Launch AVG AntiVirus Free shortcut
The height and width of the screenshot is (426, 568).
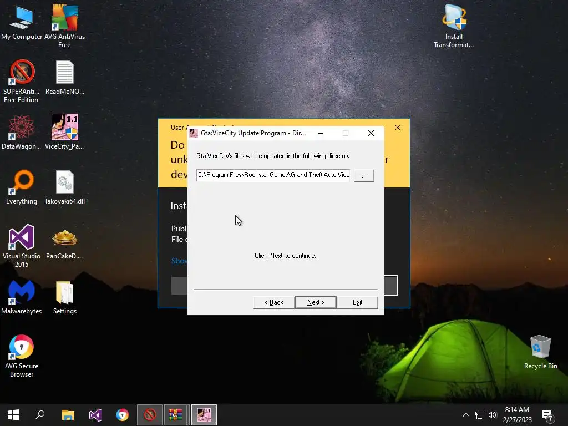tap(64, 26)
